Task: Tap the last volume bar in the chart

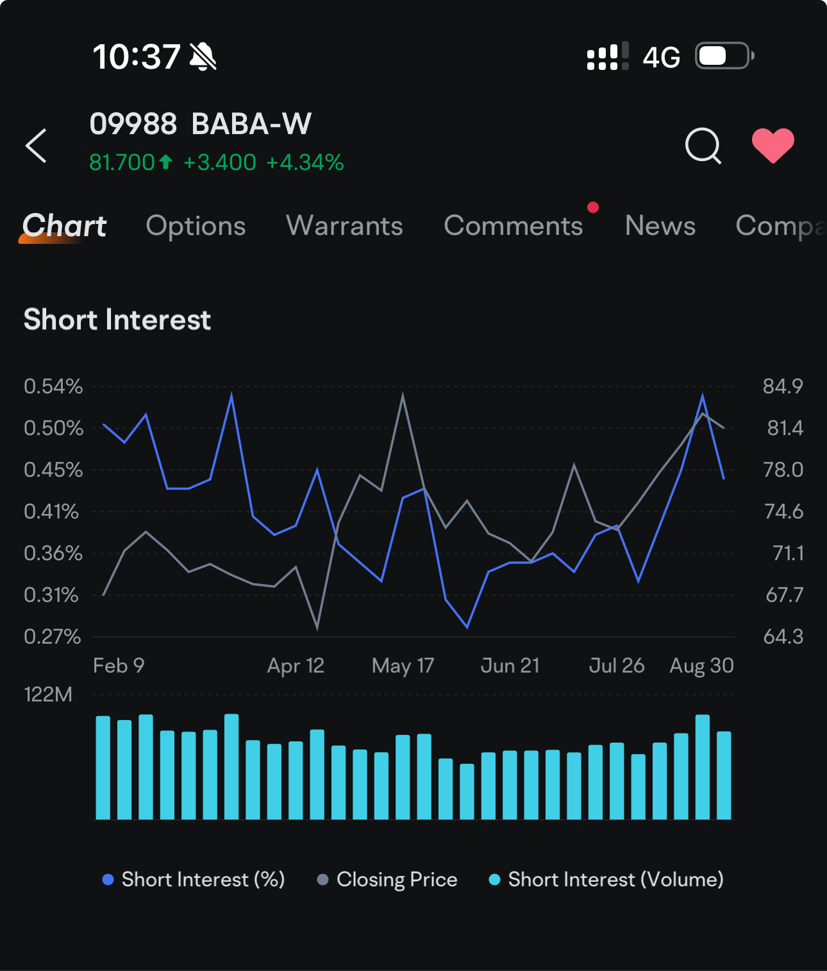Action: 724,775
